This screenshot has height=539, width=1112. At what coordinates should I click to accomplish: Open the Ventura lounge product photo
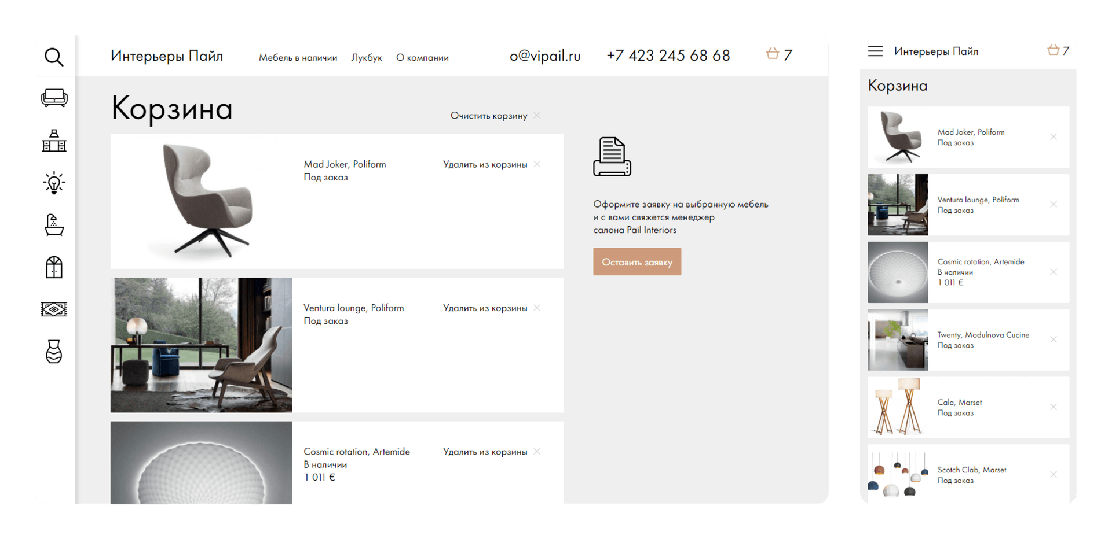coord(201,345)
